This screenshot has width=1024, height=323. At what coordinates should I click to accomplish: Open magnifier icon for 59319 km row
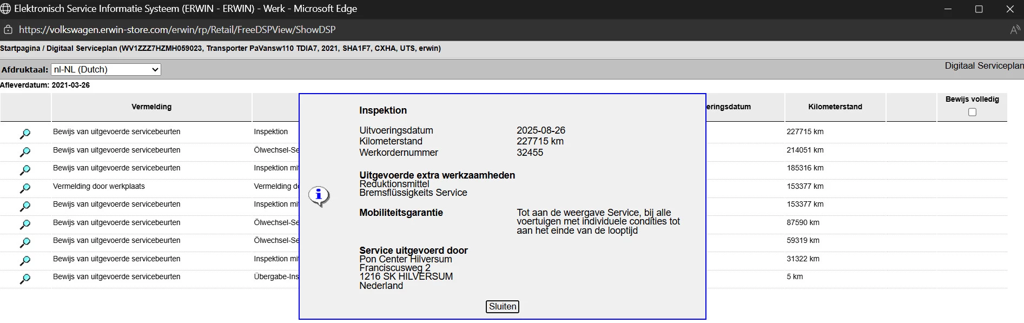click(x=25, y=242)
